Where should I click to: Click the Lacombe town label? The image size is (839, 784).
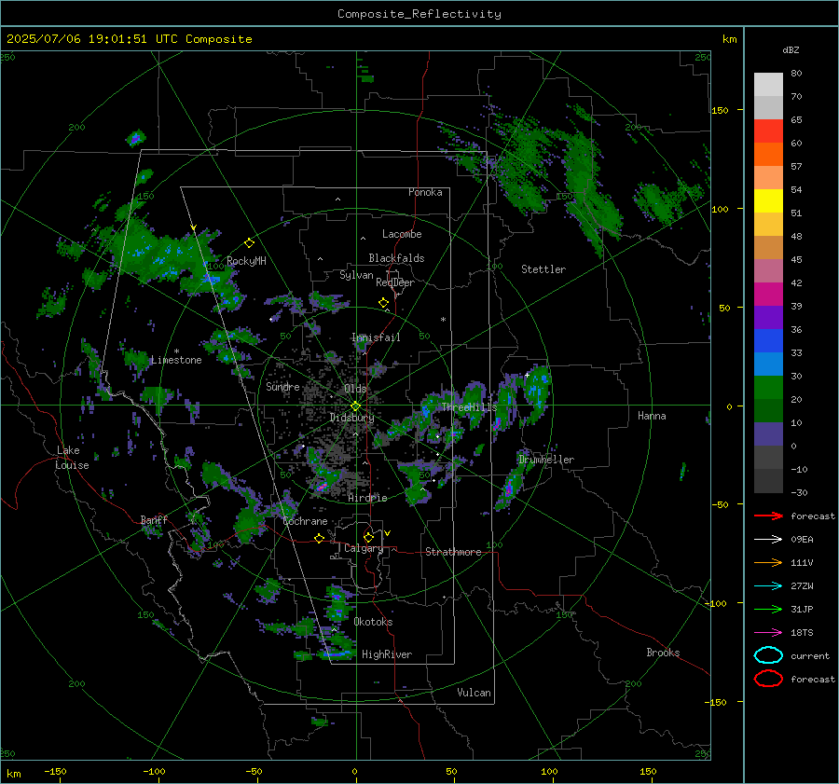pos(402,234)
